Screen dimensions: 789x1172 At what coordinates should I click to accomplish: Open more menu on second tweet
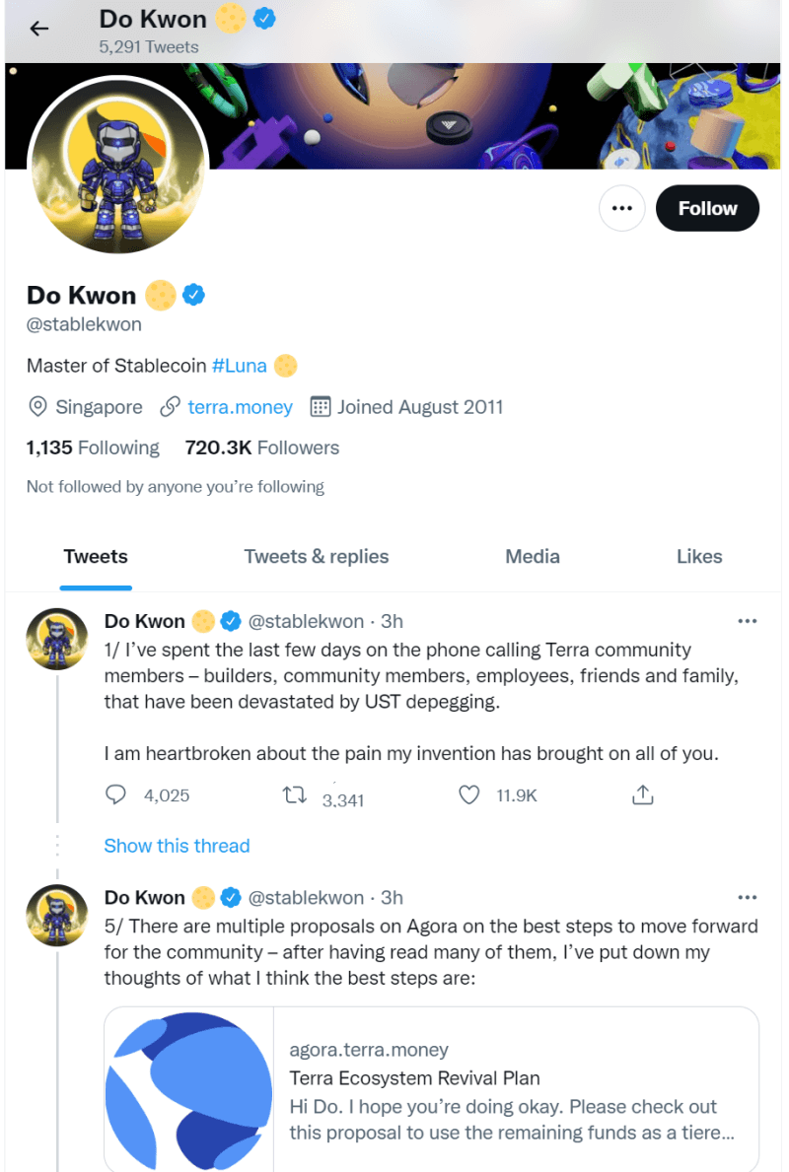[x=747, y=897]
